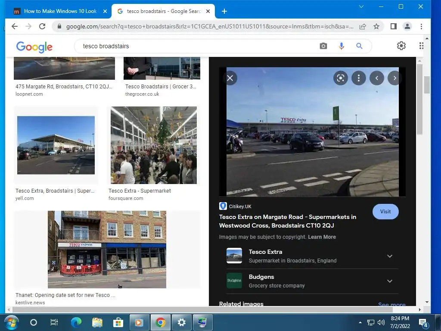Image resolution: width=441 pixels, height=331 pixels.
Task: Open Google apps grid
Action: (x=421, y=46)
